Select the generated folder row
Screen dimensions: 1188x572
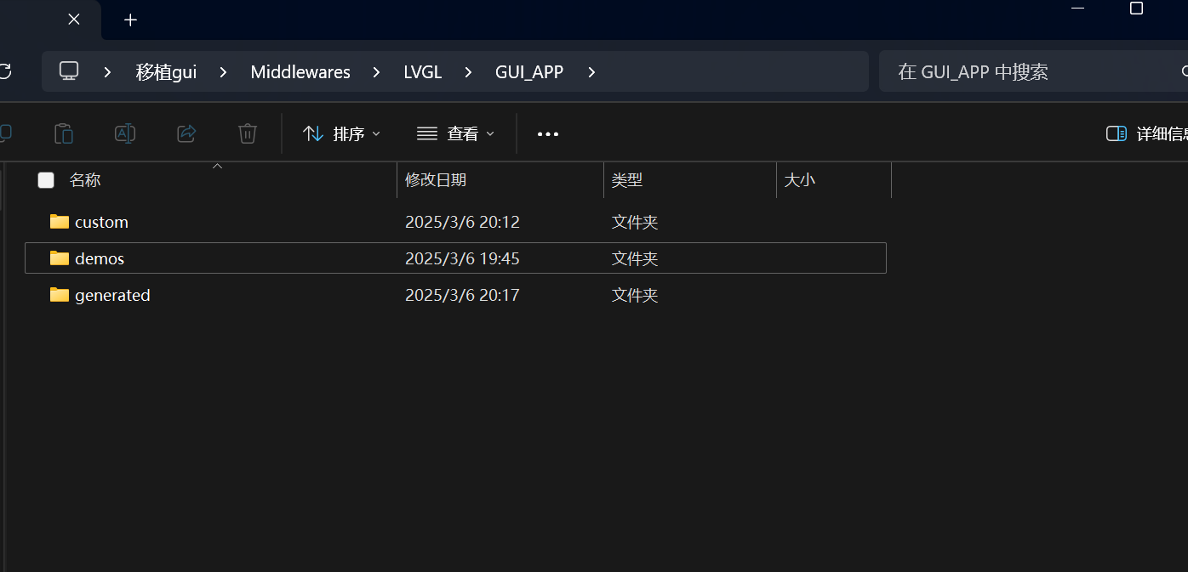tap(111, 295)
